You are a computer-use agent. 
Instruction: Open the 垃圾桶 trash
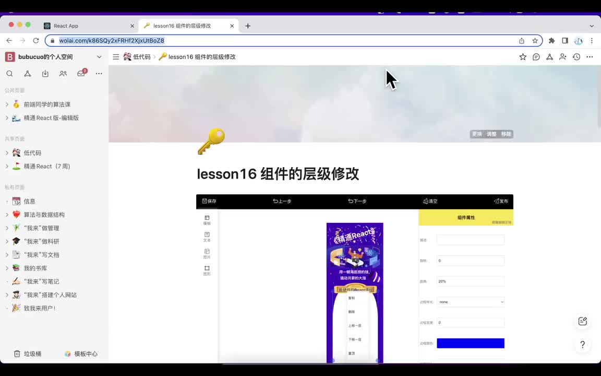click(x=28, y=354)
